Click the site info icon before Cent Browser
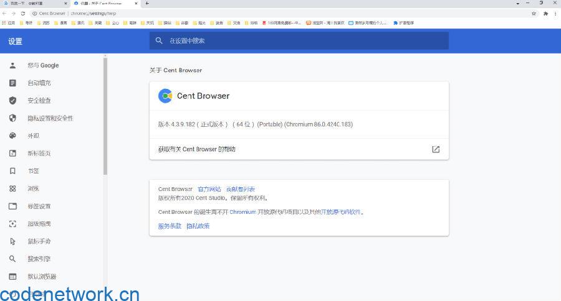This screenshot has width=561, height=301. 34,13
